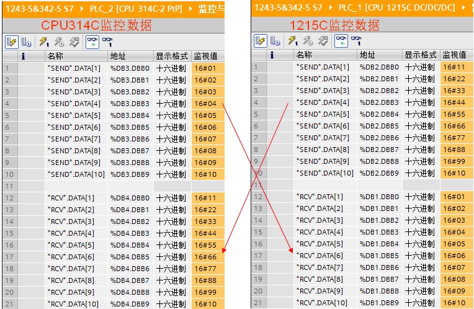Select address cell %DB4.DBB7
474x309 pixels.
click(x=130, y=280)
